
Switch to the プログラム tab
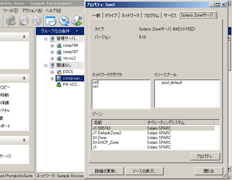(x=152, y=16)
